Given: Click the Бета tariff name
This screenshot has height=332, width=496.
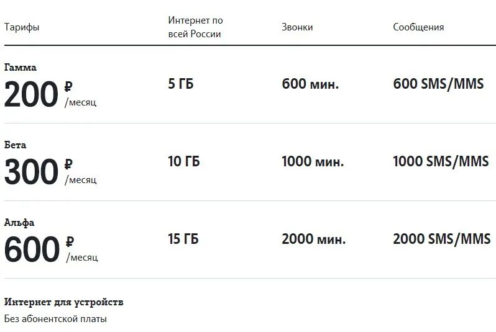Looking at the screenshot, I should 15,145.
